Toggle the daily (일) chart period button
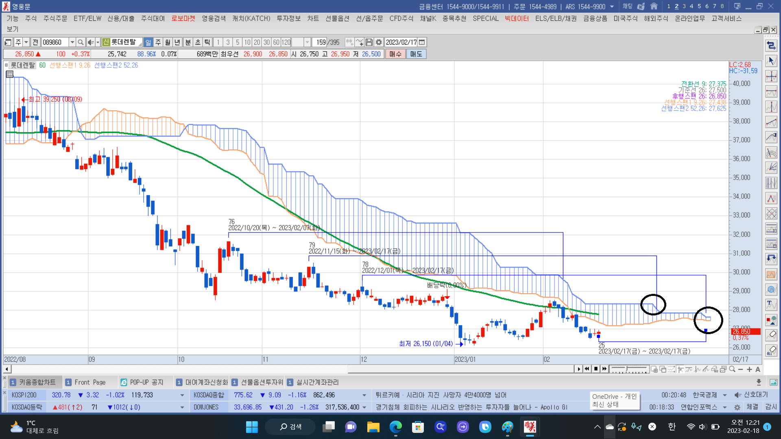 pyautogui.click(x=148, y=42)
